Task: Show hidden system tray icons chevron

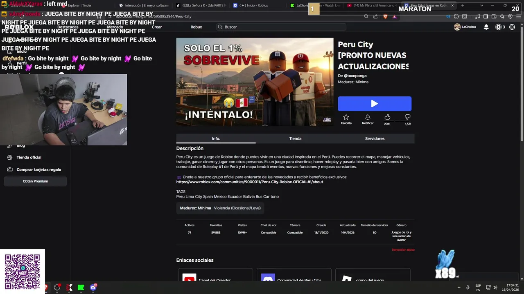Action: tap(459, 287)
